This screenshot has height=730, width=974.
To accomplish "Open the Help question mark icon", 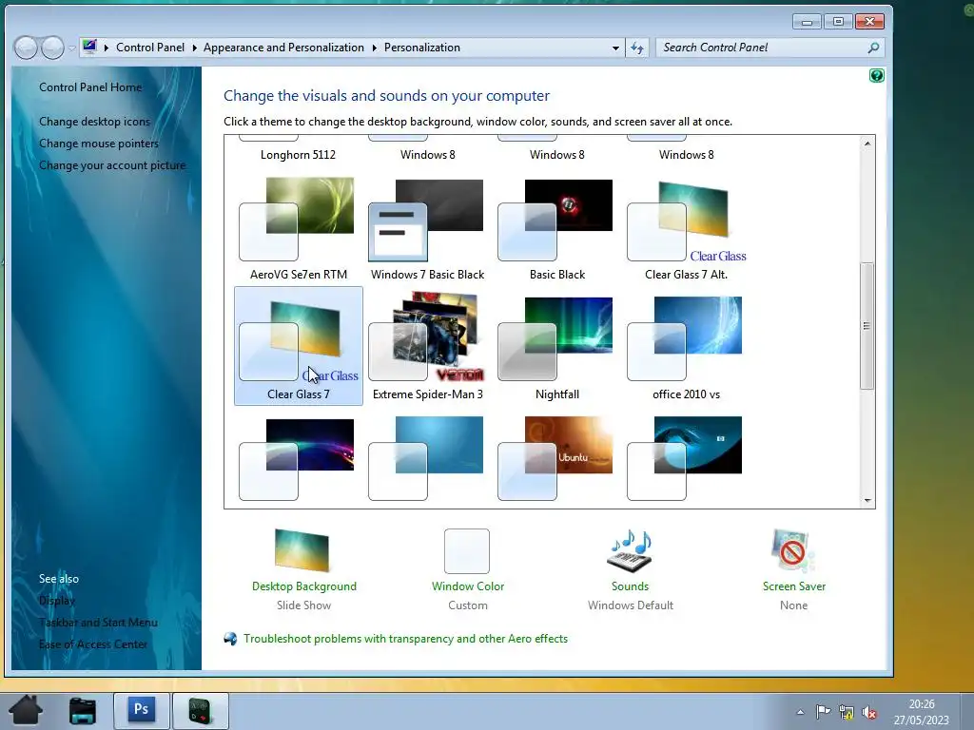I will point(876,76).
